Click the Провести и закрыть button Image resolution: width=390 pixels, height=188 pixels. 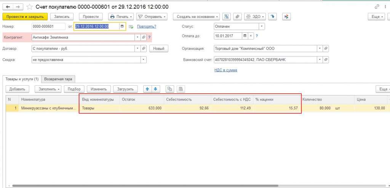(x=25, y=17)
